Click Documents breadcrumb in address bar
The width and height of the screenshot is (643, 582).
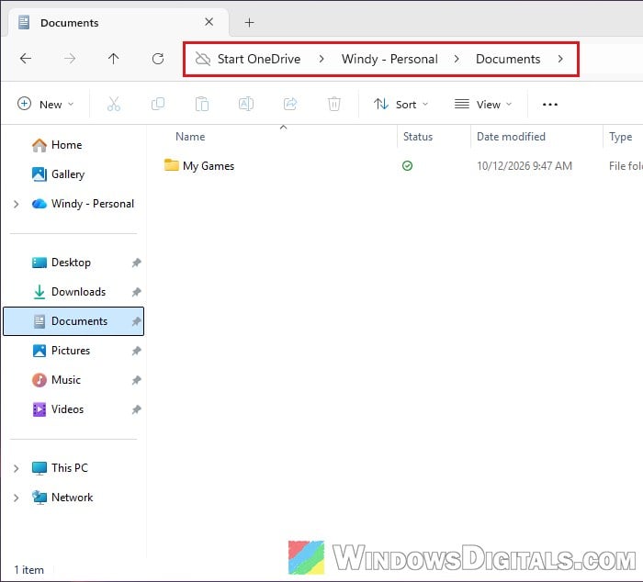click(508, 59)
